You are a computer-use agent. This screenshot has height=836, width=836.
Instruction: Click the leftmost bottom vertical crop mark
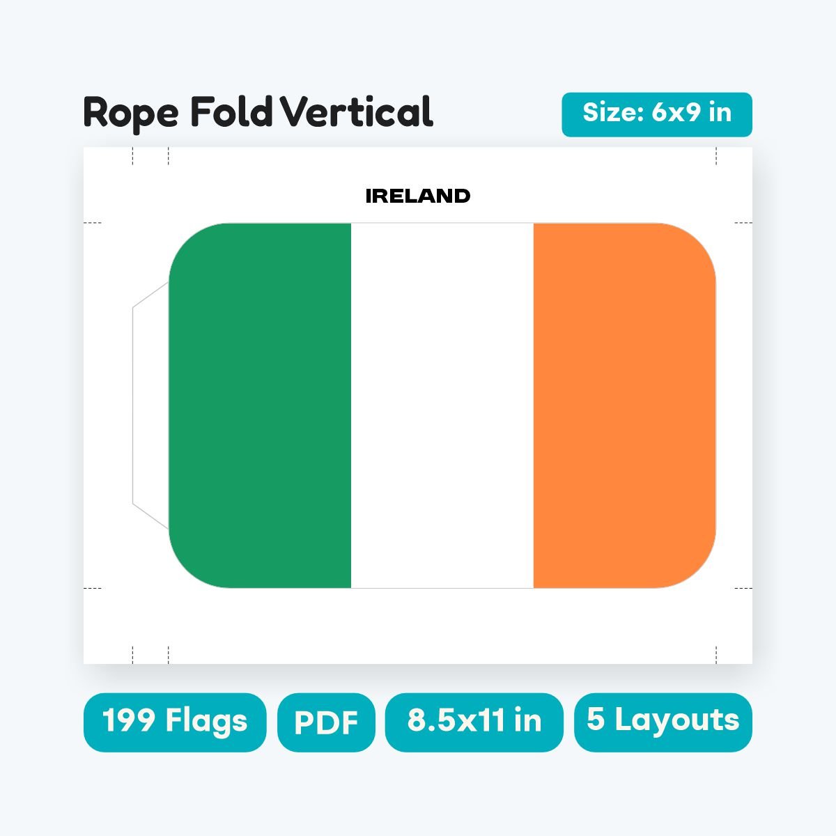click(132, 655)
